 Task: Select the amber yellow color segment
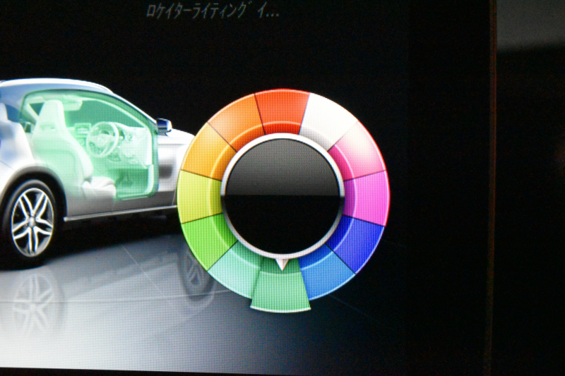[x=207, y=152]
